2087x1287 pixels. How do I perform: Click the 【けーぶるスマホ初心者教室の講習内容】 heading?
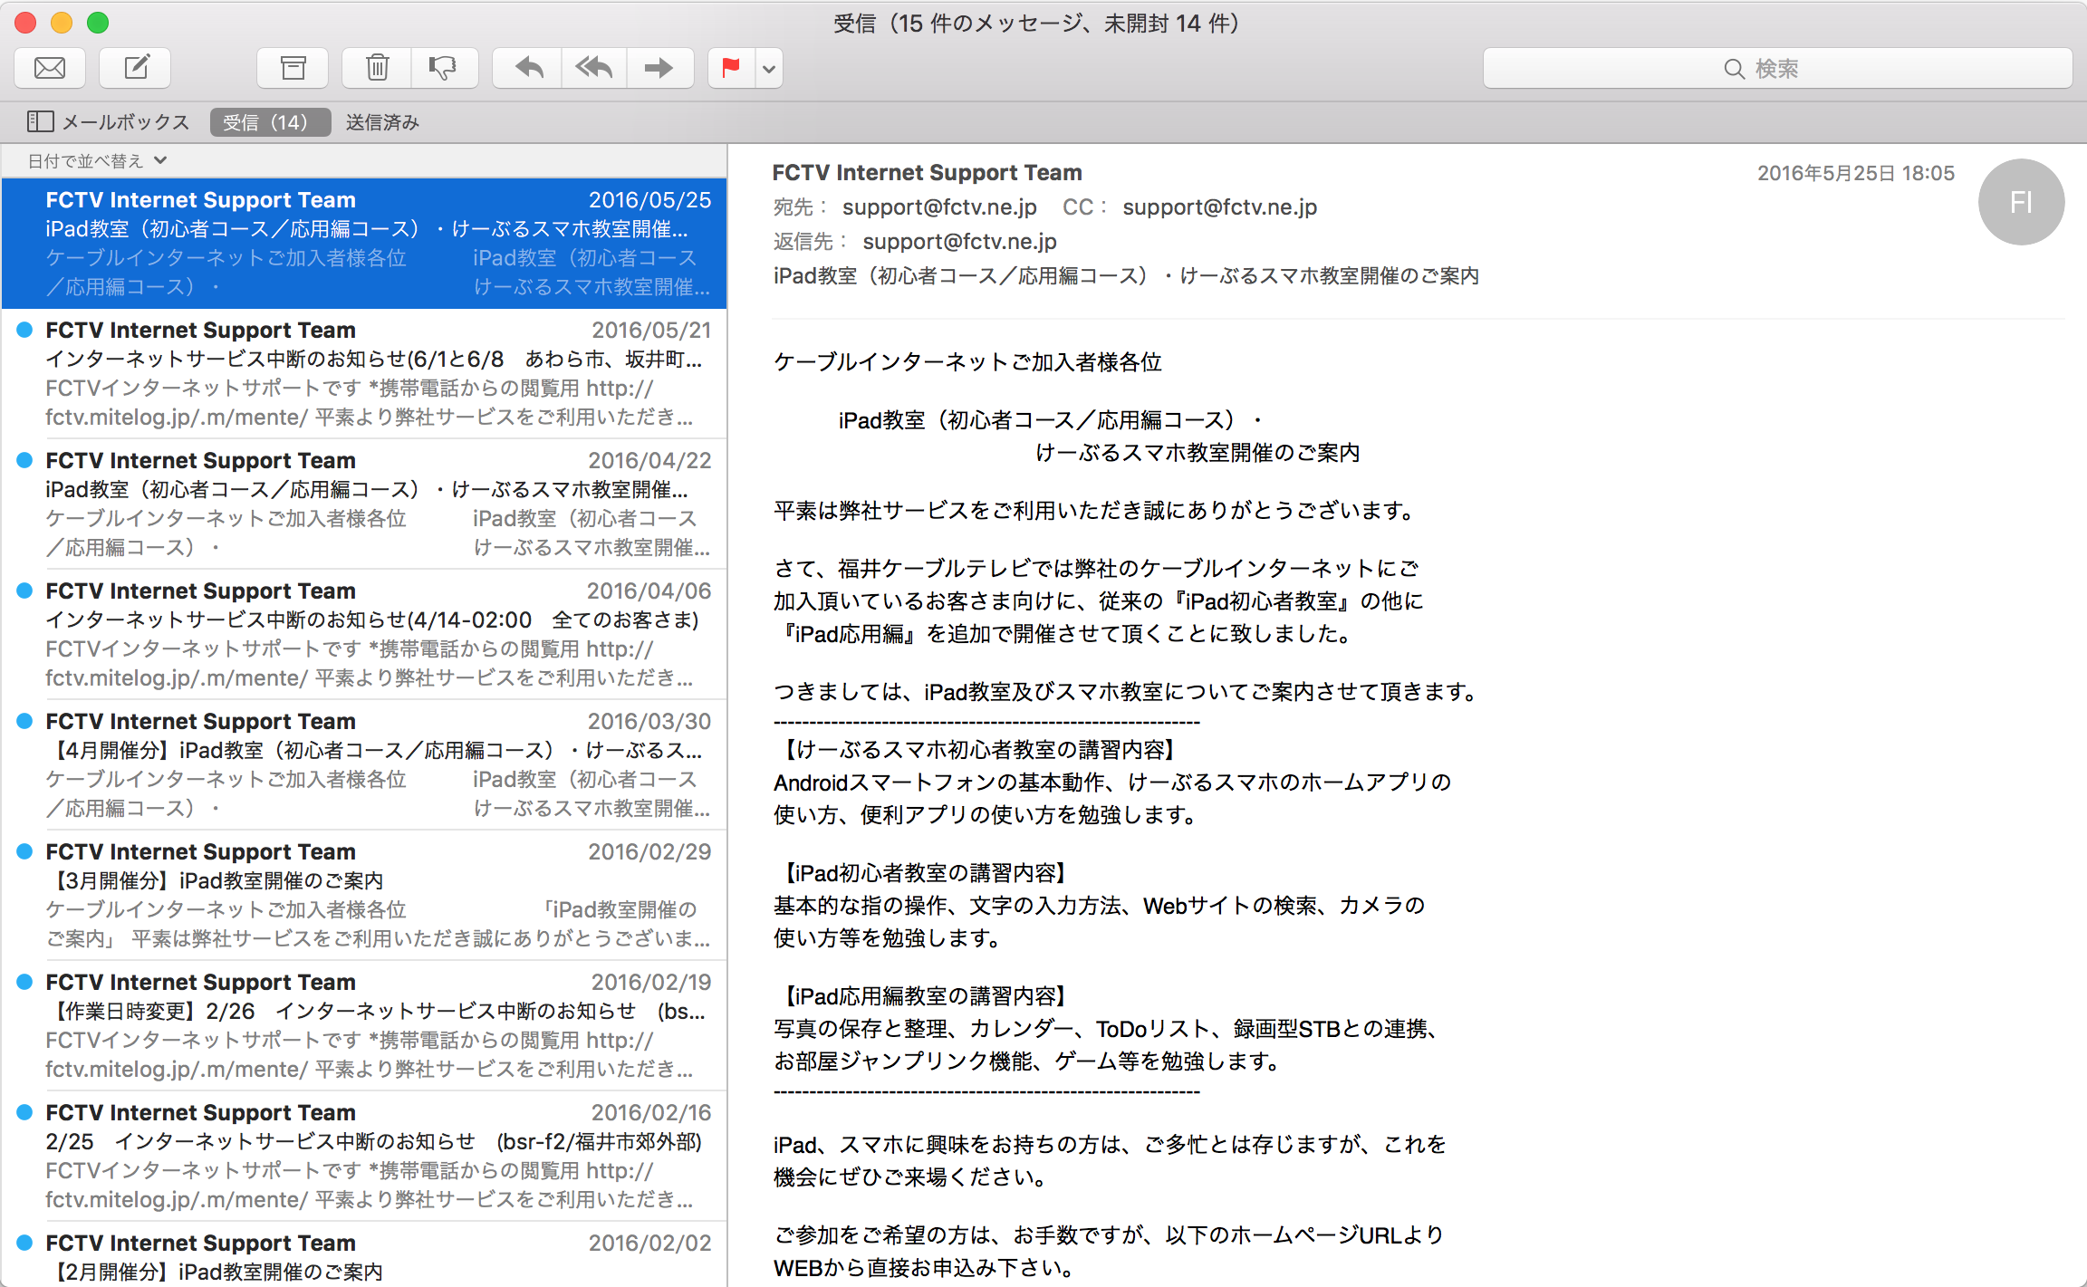[978, 750]
